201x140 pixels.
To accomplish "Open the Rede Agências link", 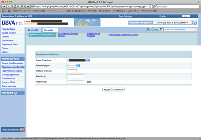I will (x=125, y=16).
